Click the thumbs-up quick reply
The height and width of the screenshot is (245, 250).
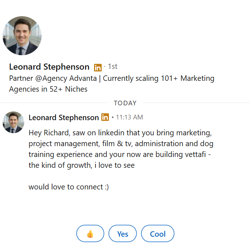tap(90, 234)
